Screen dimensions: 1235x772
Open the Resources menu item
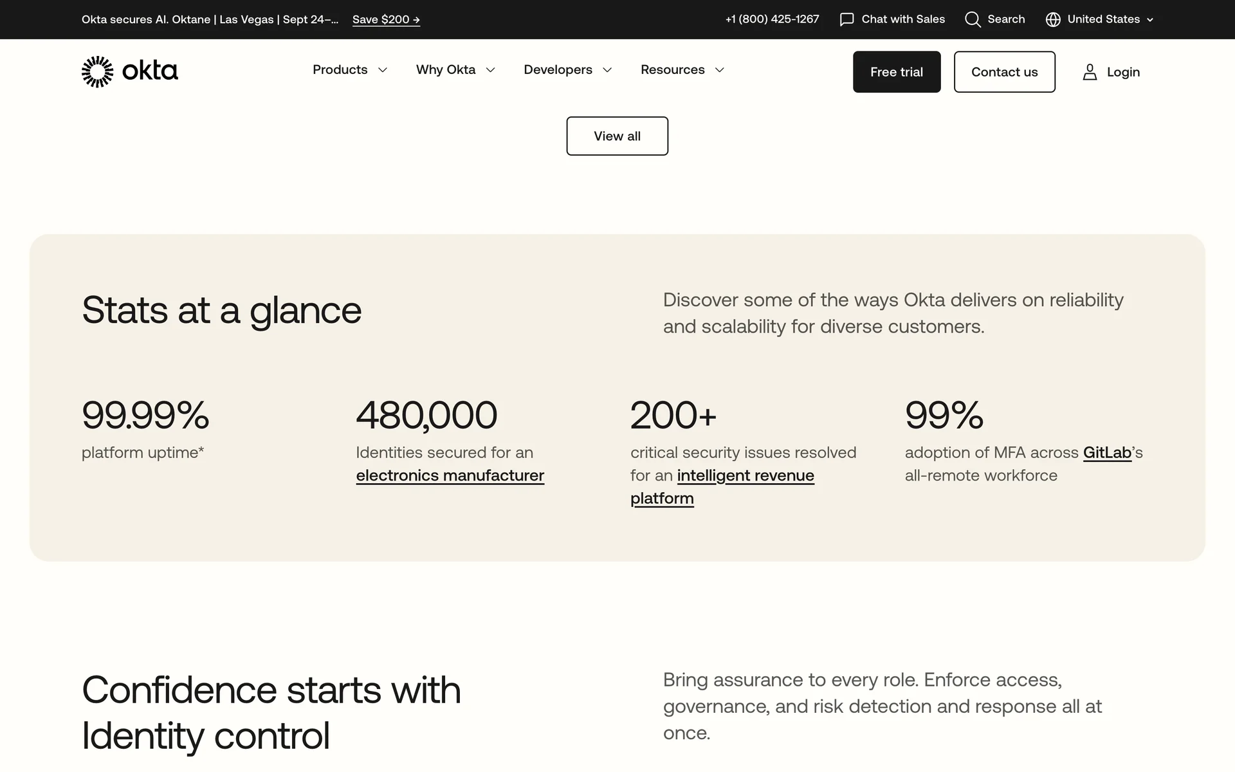click(x=672, y=69)
